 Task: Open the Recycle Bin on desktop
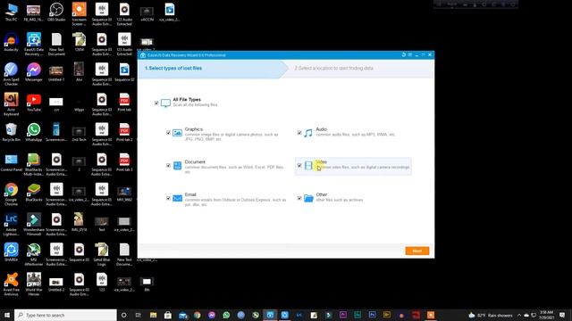11,132
